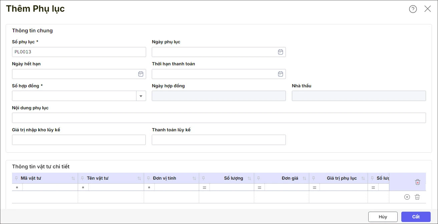The image size is (438, 224).
Task: Open filter operator for Đơn giá column
Action: coord(259,188)
